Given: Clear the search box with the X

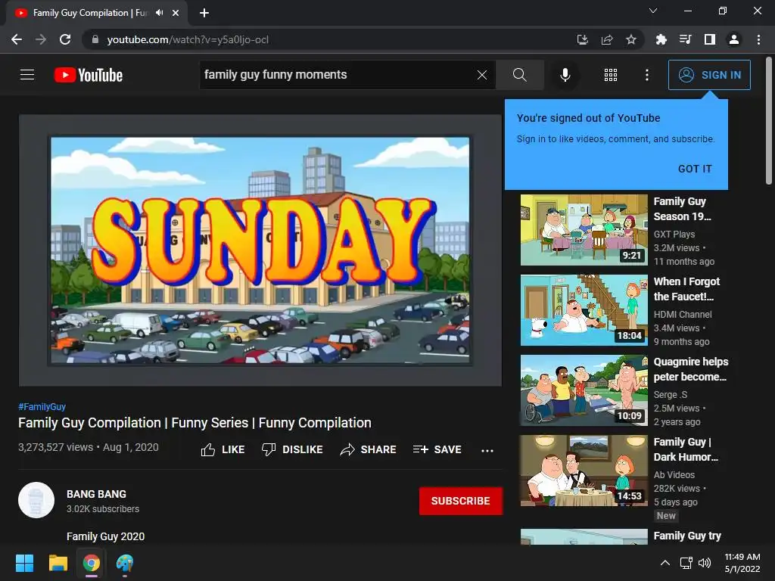Looking at the screenshot, I should point(482,75).
